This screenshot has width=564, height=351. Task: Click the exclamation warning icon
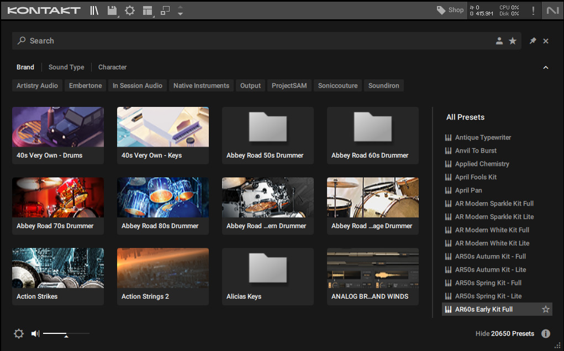533,10
